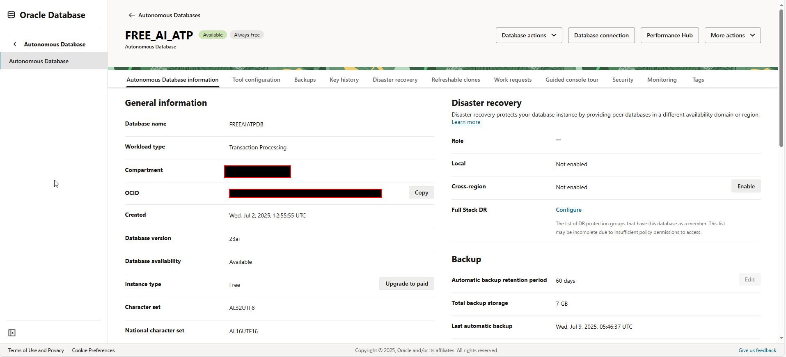Screen dimensions: 786x357
Task: Click the FREE_AI_ATP page title
Action: pyautogui.click(x=159, y=35)
